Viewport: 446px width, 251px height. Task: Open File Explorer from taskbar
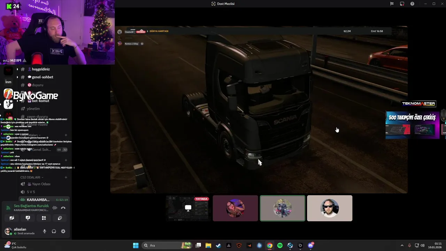pyautogui.click(x=208, y=245)
